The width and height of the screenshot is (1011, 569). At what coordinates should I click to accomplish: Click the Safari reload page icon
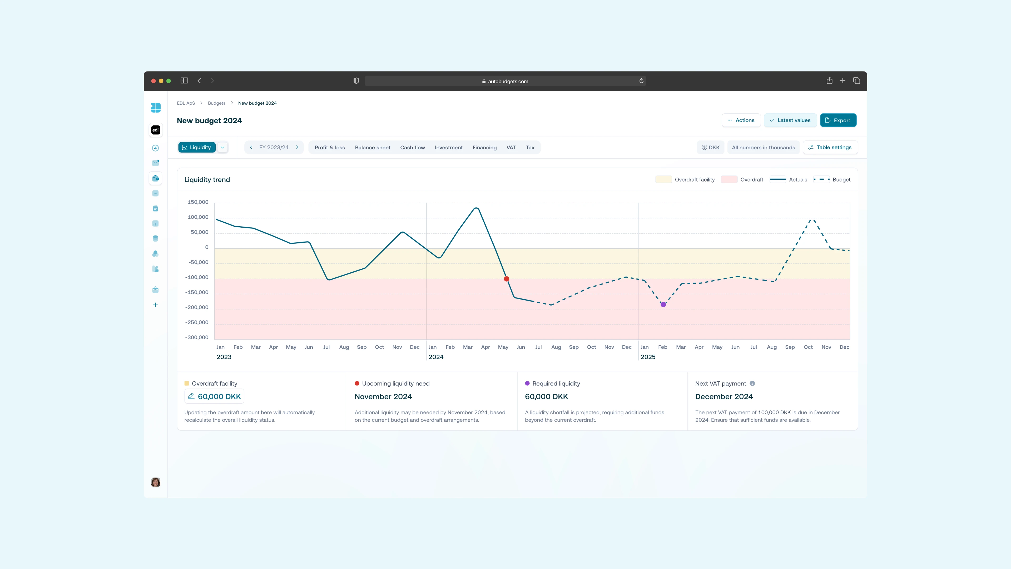[641, 81]
